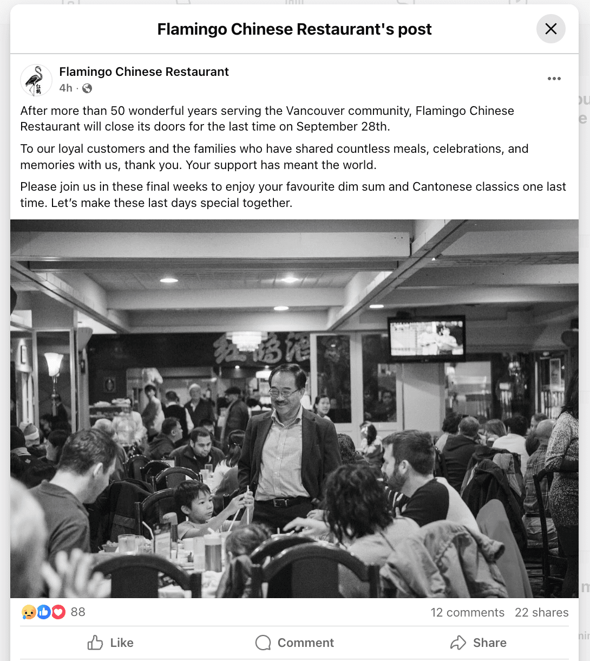The image size is (590, 661).
Task: Click the paragraph about dim sum and Cantonese classics
Action: pos(293,195)
